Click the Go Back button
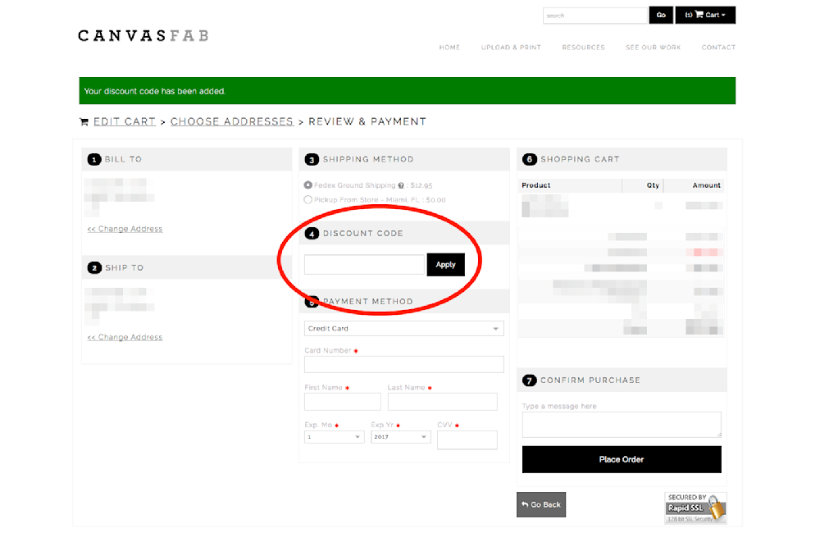The image size is (820, 533). point(541,504)
